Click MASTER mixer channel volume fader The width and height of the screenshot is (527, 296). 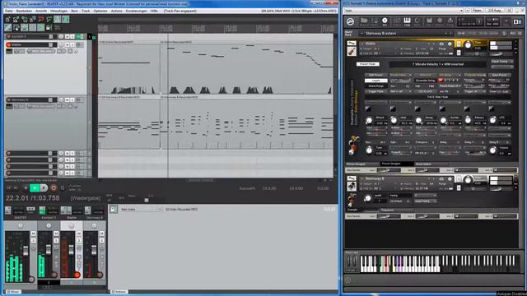coord(26,251)
